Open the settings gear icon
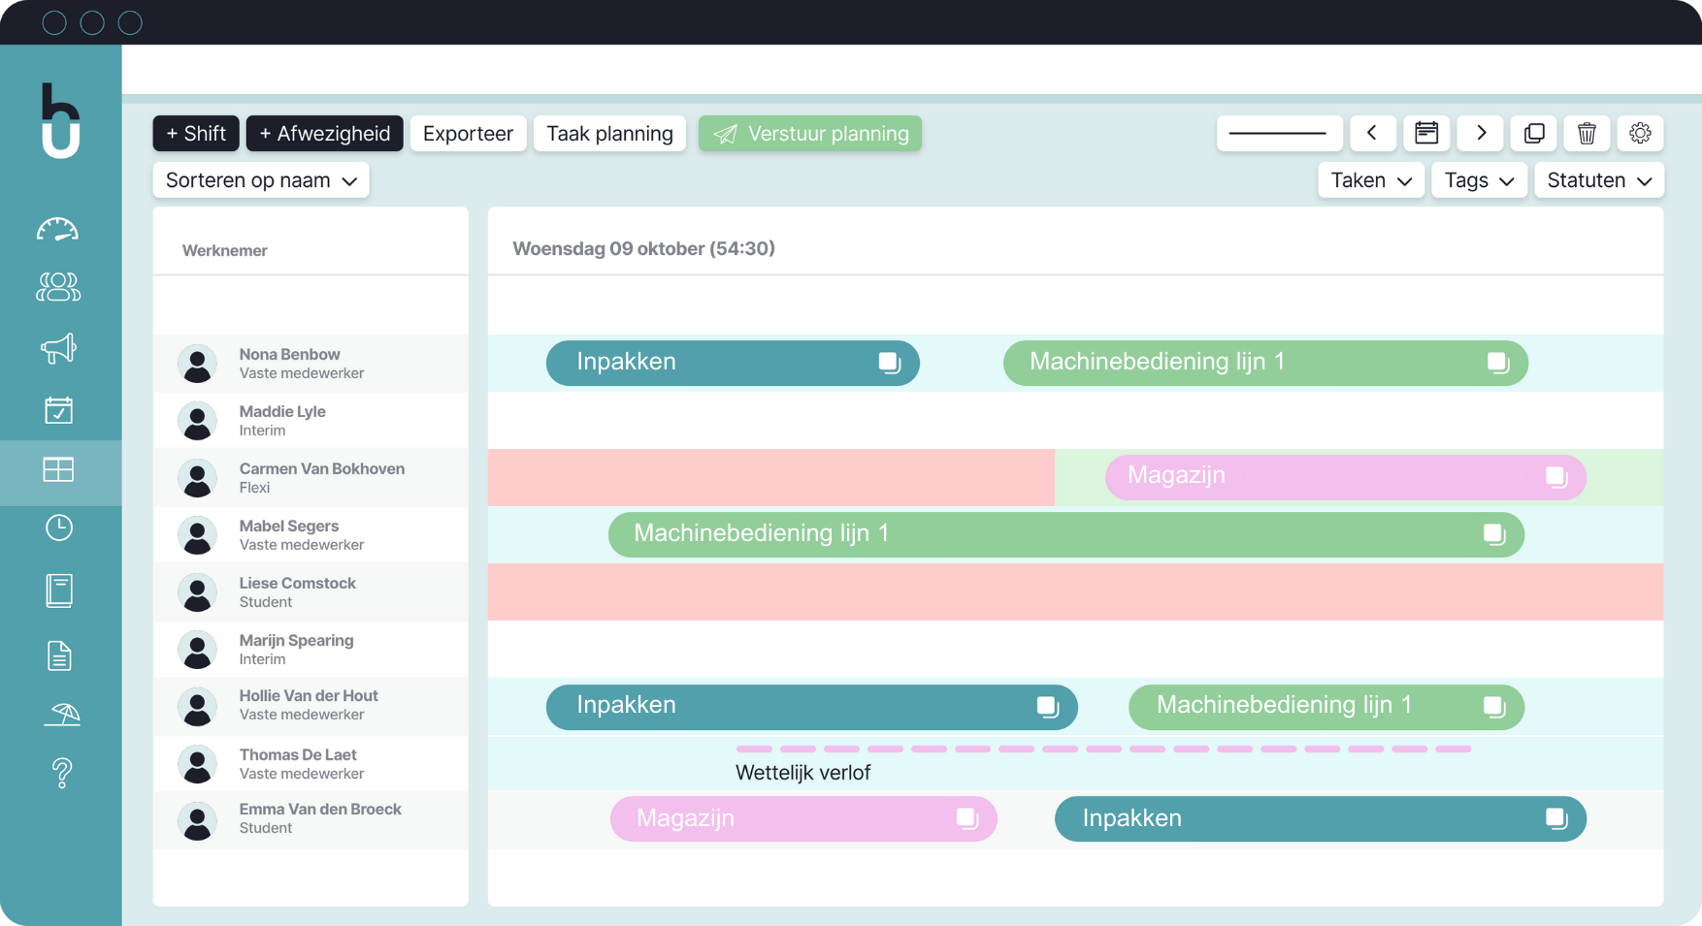 click(1640, 134)
